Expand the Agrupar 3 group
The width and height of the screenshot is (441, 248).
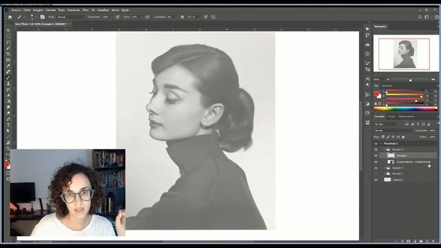pos(384,168)
